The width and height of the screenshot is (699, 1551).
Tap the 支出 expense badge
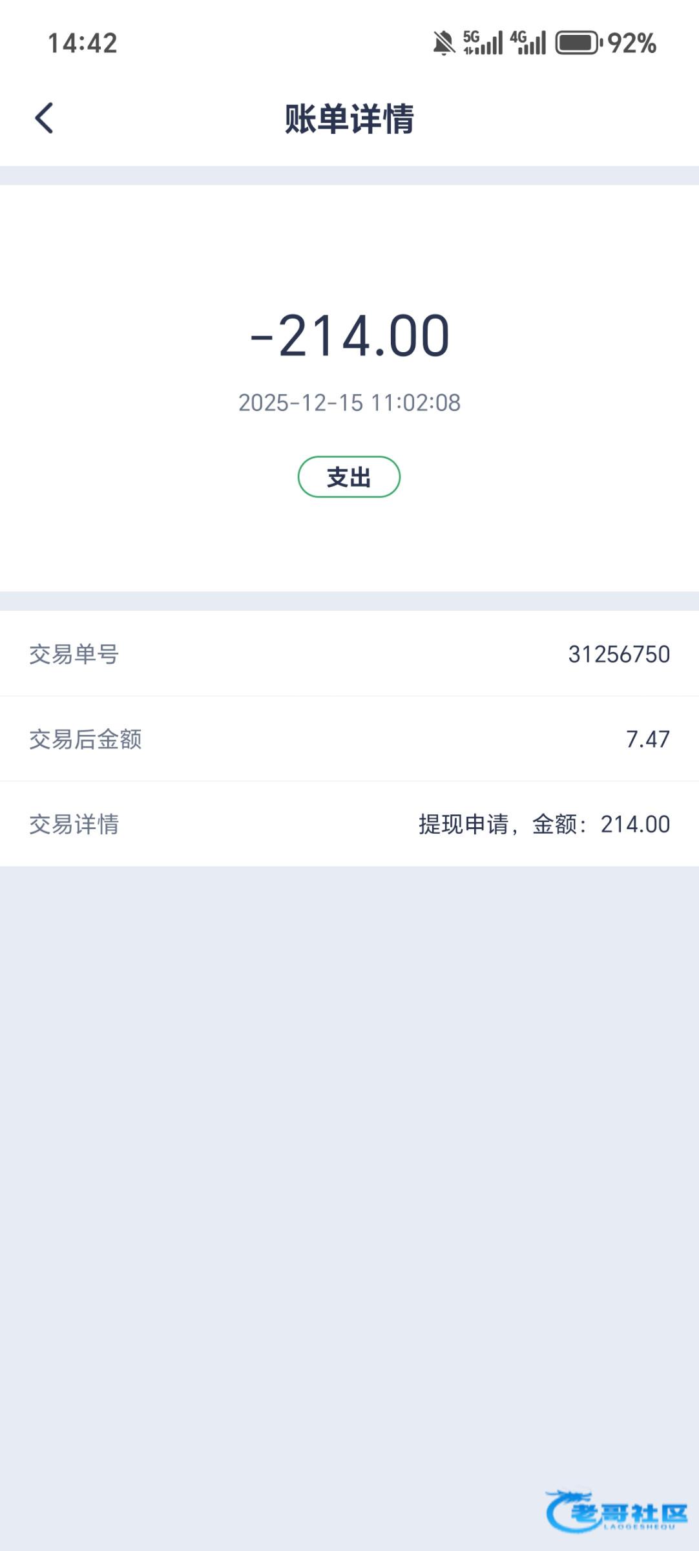tap(349, 477)
